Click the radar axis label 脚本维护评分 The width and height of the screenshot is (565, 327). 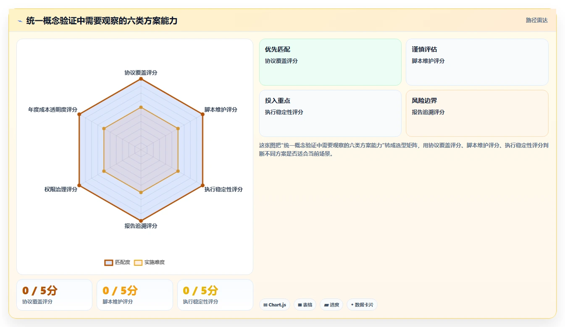(221, 110)
